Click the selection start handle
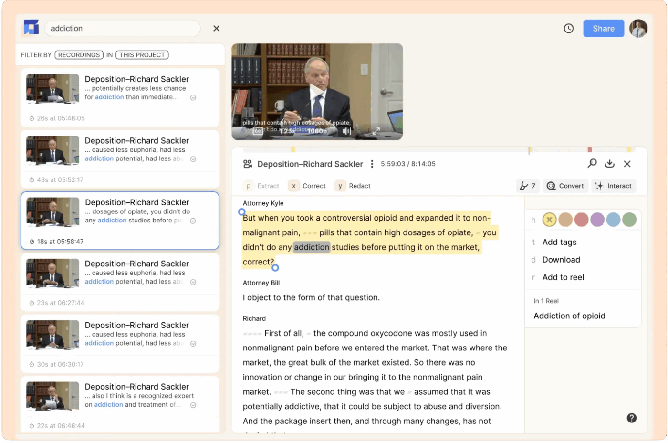Screen dimensions: 668x443 click(242, 212)
